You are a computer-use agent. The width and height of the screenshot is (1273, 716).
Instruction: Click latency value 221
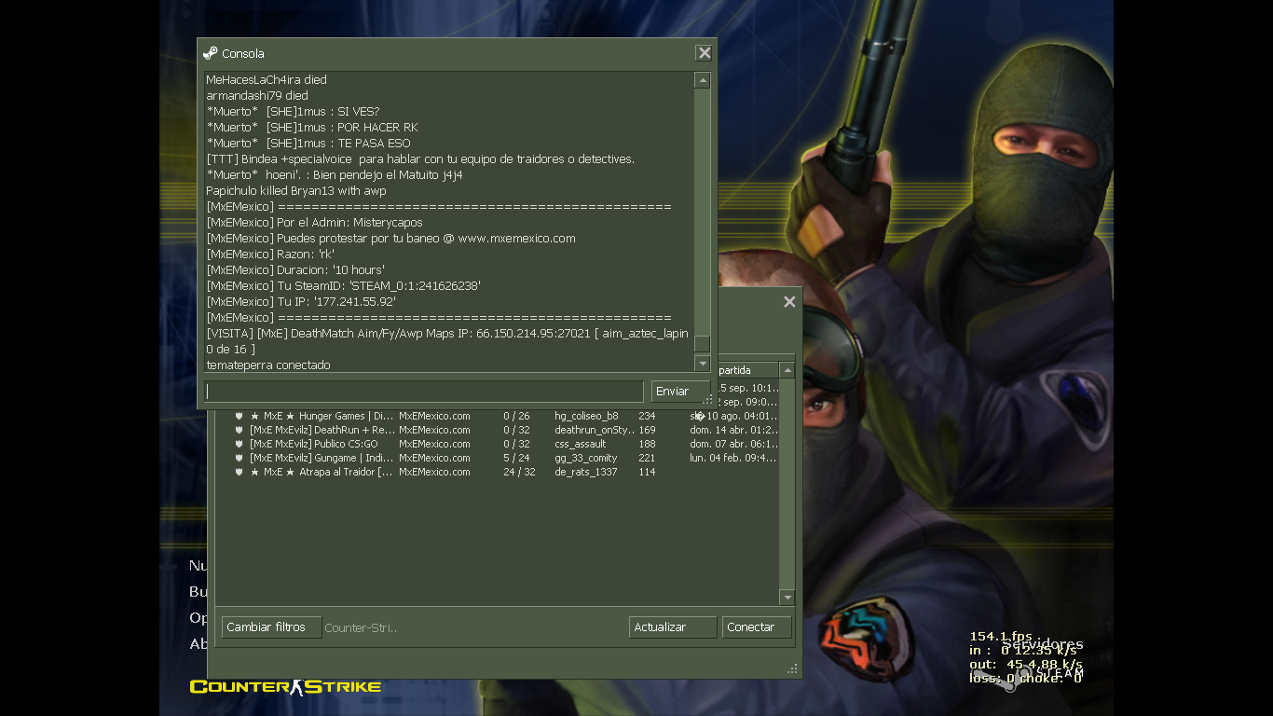click(647, 458)
